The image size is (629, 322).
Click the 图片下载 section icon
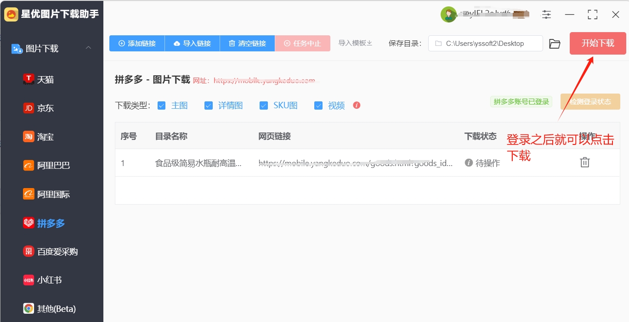tap(17, 48)
